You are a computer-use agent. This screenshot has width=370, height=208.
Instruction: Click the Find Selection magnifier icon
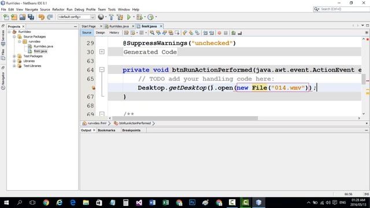coord(152,33)
